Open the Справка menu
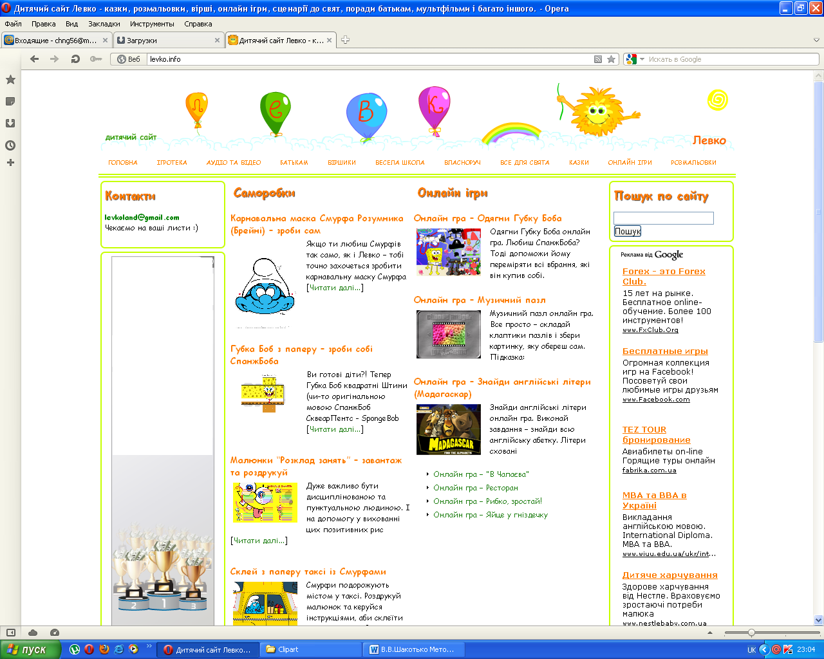Screen dimensions: 824x659 click(198, 24)
